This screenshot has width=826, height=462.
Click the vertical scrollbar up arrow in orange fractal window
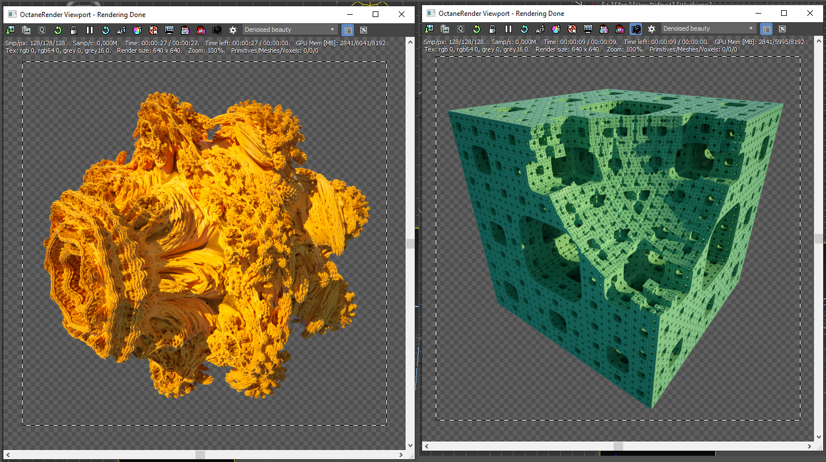click(410, 42)
